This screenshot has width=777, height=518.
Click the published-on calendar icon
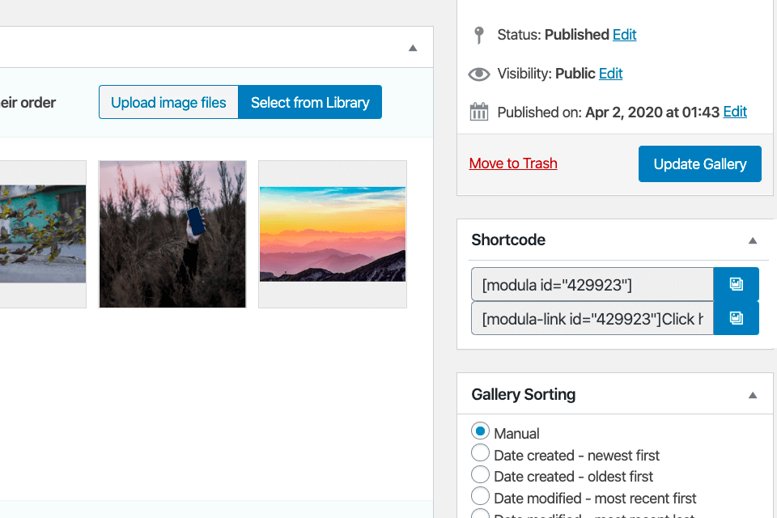479,112
